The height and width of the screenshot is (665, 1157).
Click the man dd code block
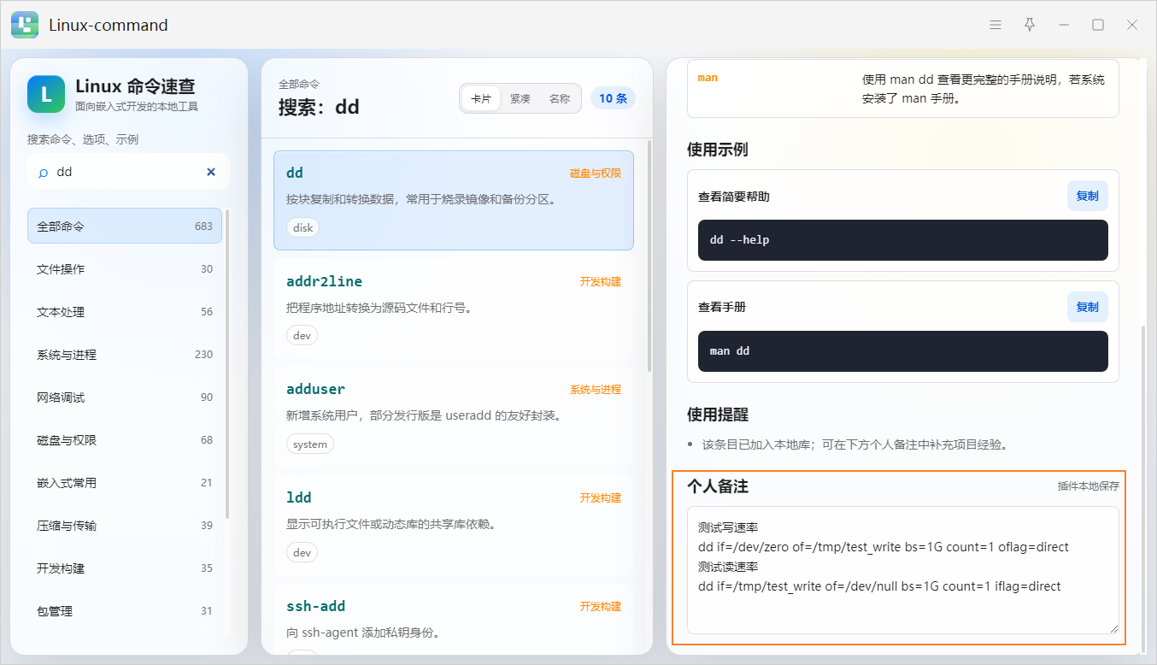tap(903, 351)
